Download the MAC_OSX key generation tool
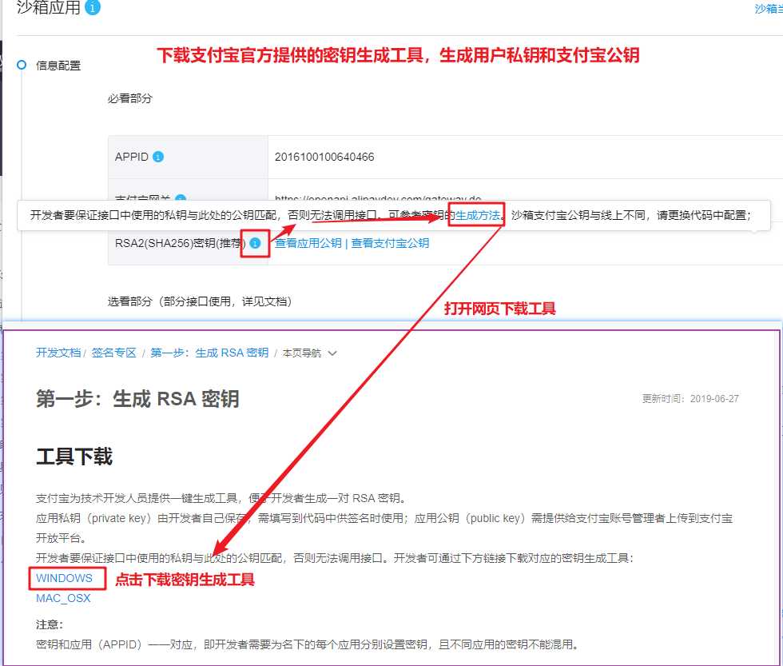 point(63,598)
